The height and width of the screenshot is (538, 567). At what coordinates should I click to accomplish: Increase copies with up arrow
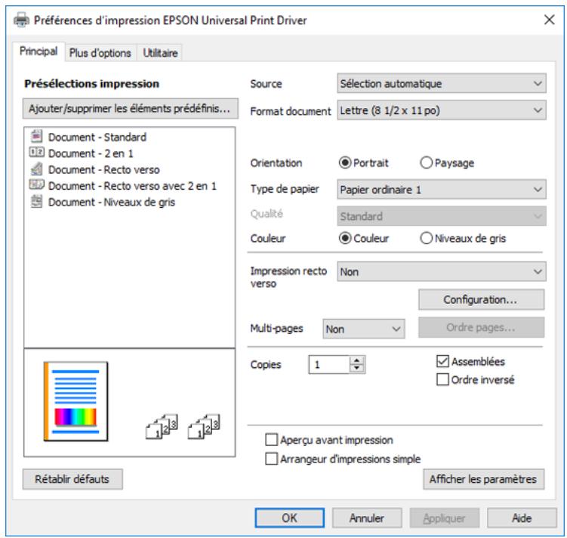357,360
